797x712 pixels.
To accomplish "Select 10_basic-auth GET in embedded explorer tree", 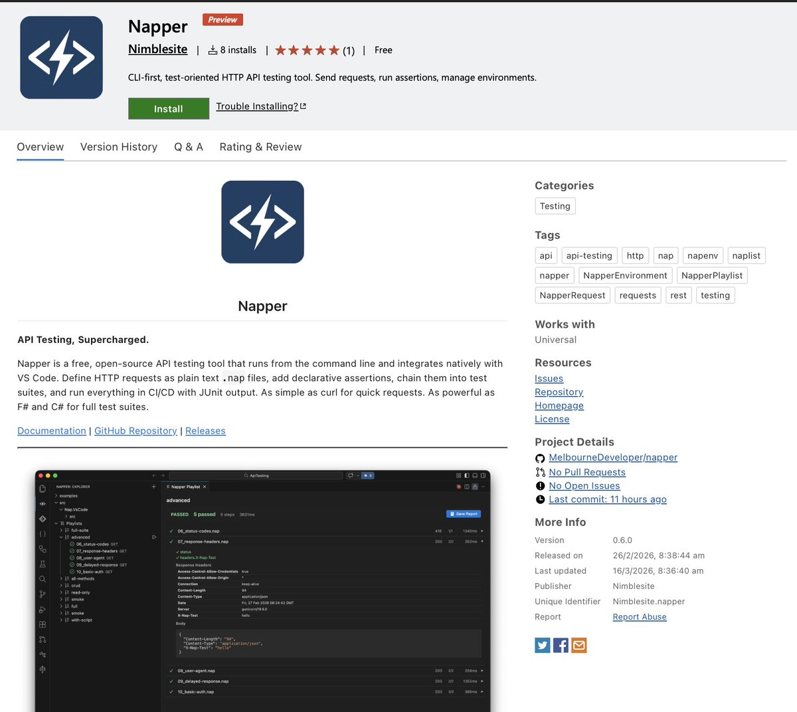I will coord(91,572).
